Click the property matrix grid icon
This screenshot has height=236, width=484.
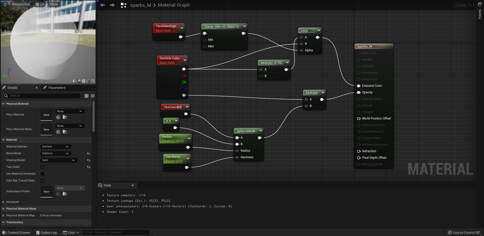87,96
